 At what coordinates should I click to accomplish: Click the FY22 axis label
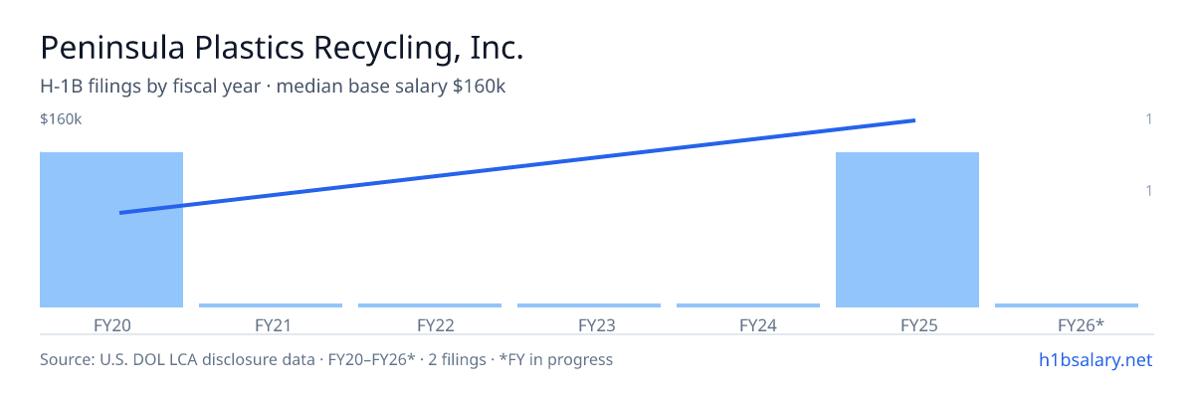tap(430, 324)
